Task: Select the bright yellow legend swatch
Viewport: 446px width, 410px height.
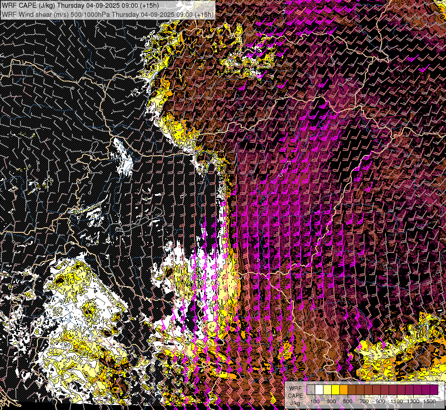Action: [x=336, y=389]
